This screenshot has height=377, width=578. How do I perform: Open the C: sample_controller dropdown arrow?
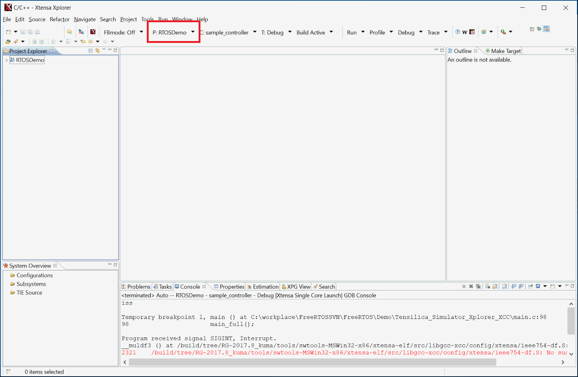pos(255,32)
